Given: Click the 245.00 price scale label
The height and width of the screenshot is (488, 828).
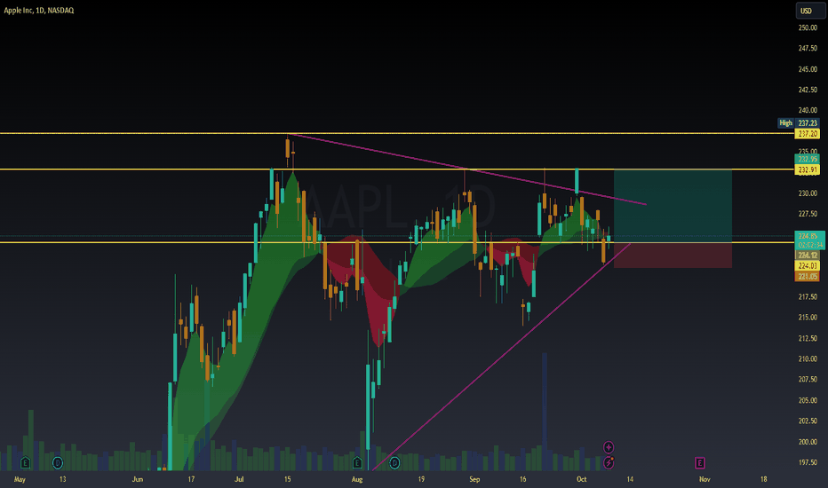Looking at the screenshot, I should pyautogui.click(x=808, y=69).
